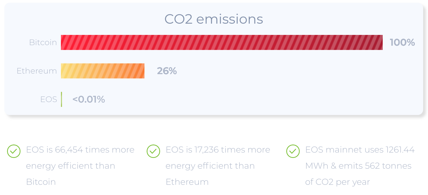Click the <0.01% value next to EOS

(x=89, y=99)
